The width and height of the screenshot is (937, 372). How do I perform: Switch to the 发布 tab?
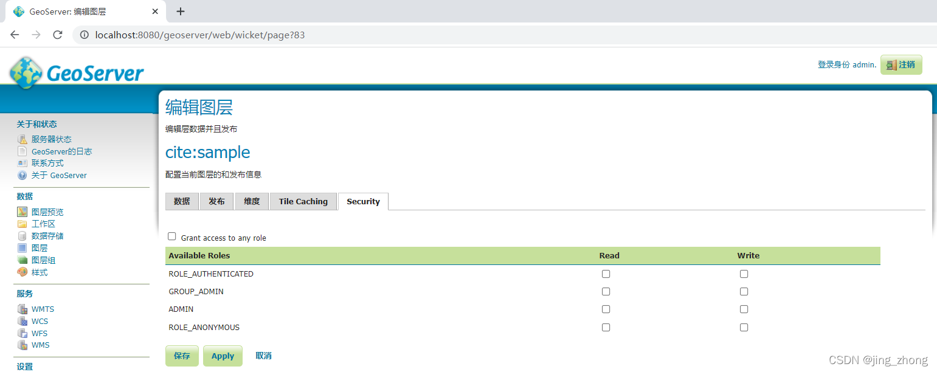tap(216, 201)
